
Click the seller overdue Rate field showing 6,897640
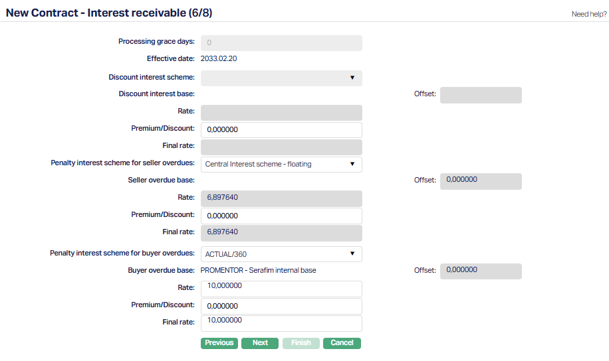coord(281,198)
